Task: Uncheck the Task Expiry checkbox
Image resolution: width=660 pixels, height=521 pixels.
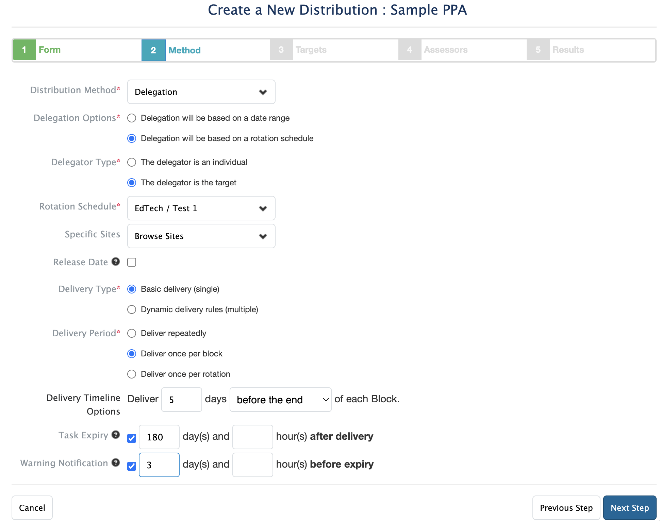Action: 132,438
